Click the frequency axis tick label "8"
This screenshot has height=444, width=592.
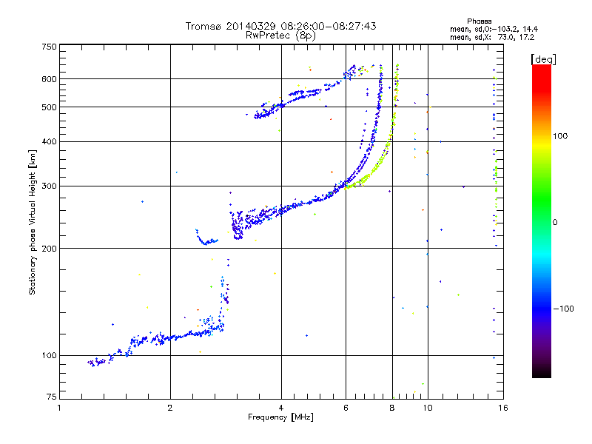392,408
